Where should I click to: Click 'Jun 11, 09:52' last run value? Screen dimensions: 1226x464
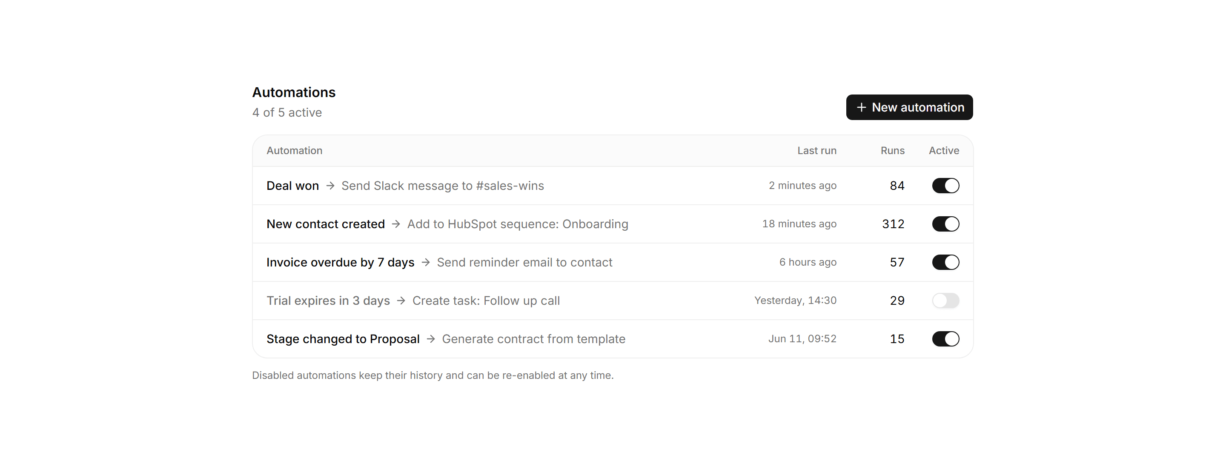pos(802,339)
